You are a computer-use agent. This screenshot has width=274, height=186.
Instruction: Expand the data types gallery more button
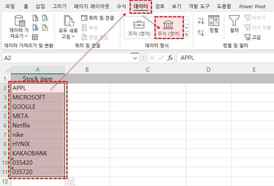(x=186, y=35)
